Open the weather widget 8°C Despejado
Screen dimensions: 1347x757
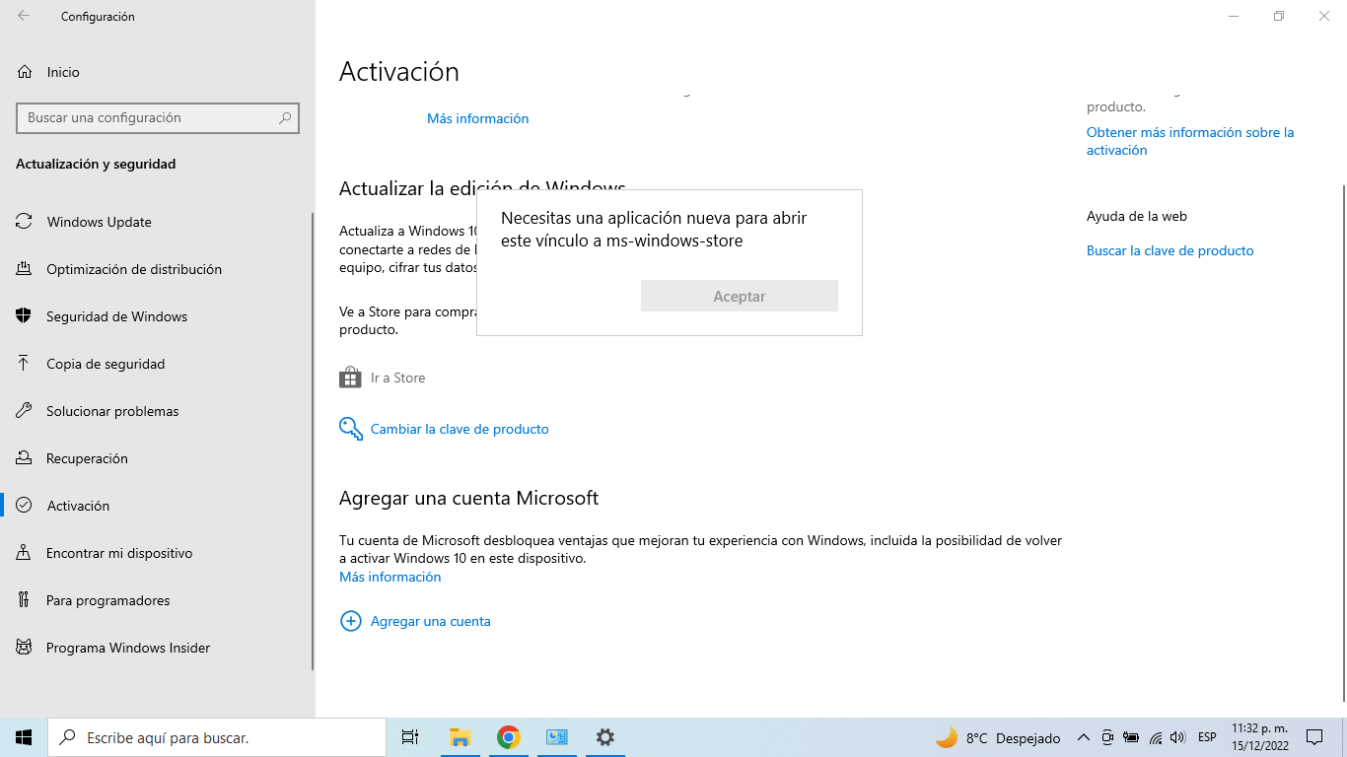(x=998, y=737)
